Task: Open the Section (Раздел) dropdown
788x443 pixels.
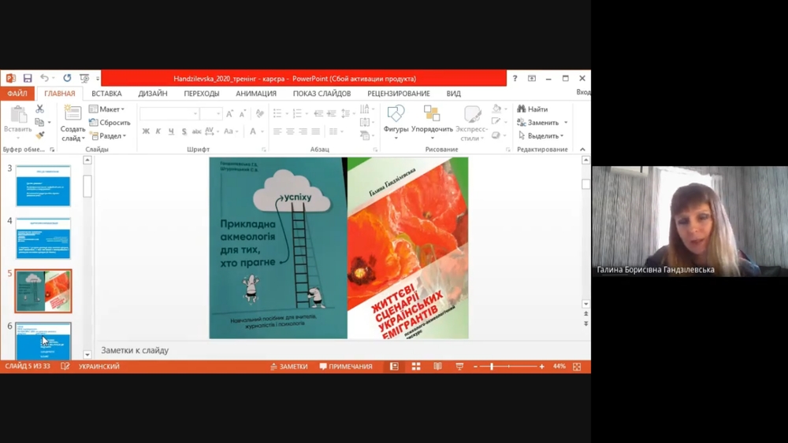Action: [107, 136]
